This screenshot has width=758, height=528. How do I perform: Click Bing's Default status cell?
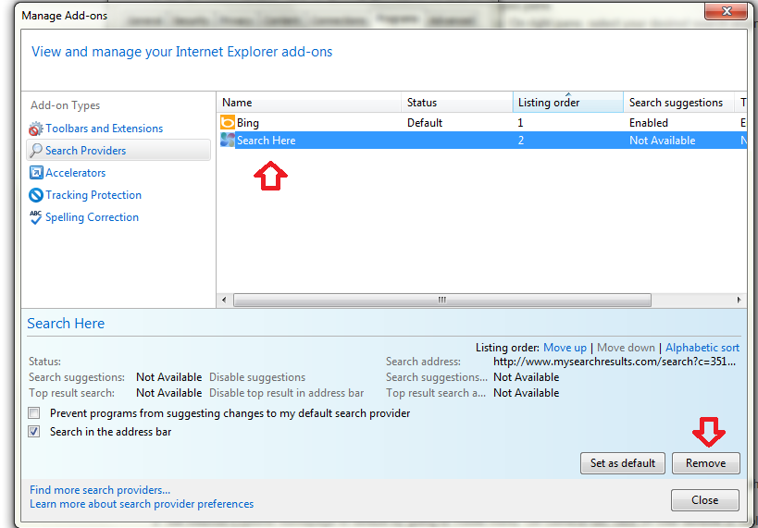425,123
